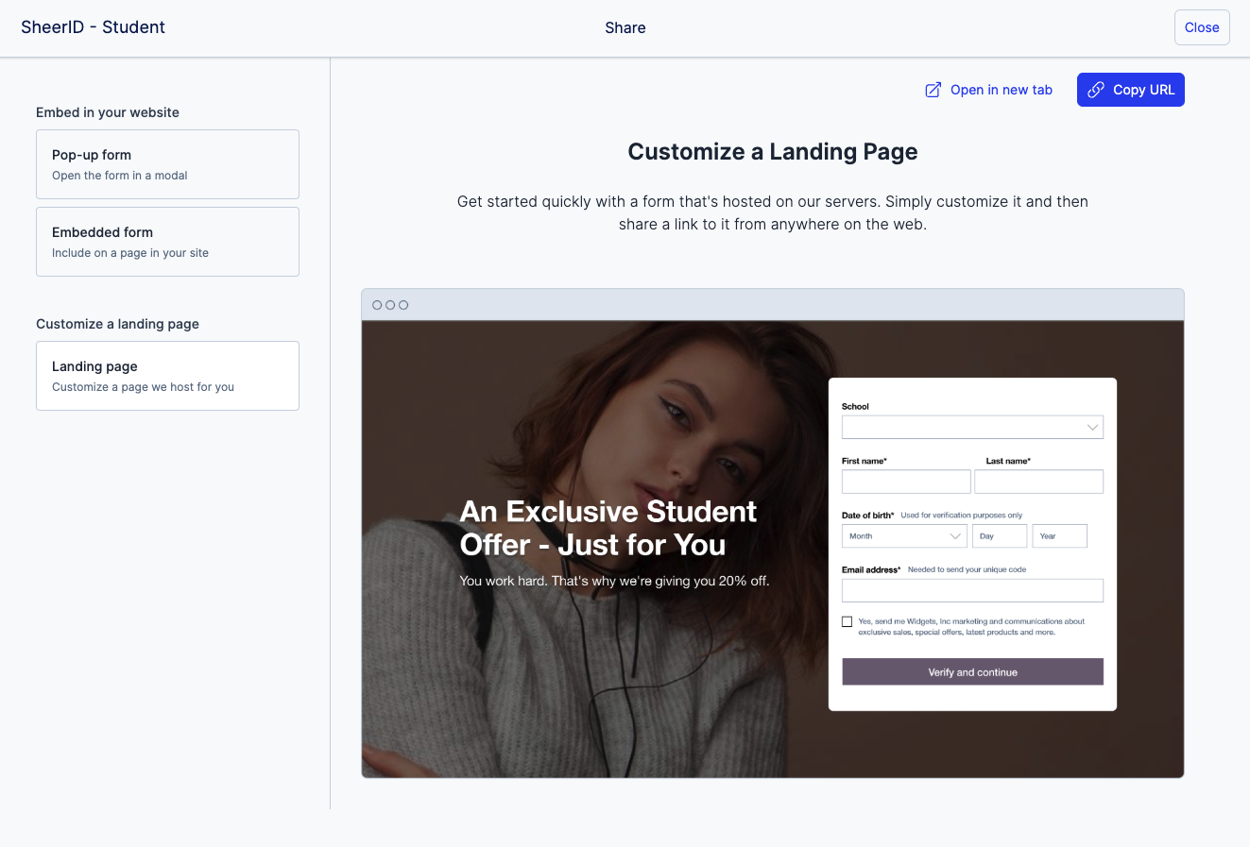Click the external link icon beside Open in new tab
This screenshot has height=847, width=1250.
[933, 90]
